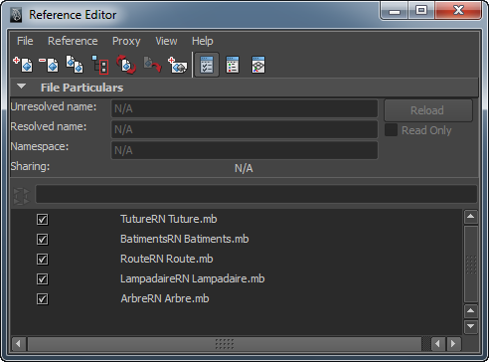Open the Reference menu
489x362 pixels.
coord(73,41)
